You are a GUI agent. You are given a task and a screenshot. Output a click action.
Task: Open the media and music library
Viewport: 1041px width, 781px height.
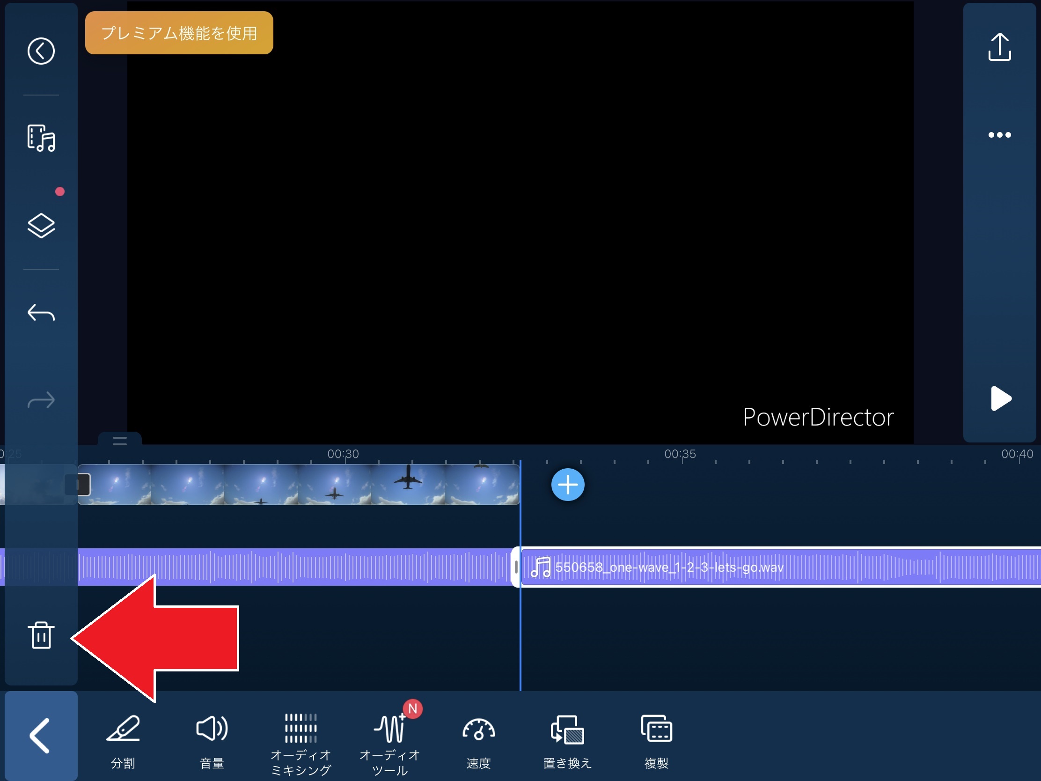pos(41,138)
